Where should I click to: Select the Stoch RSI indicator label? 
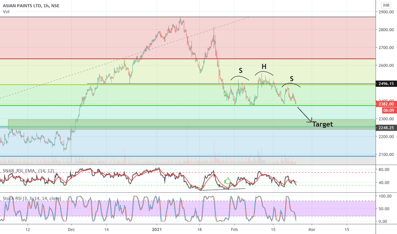[32, 198]
